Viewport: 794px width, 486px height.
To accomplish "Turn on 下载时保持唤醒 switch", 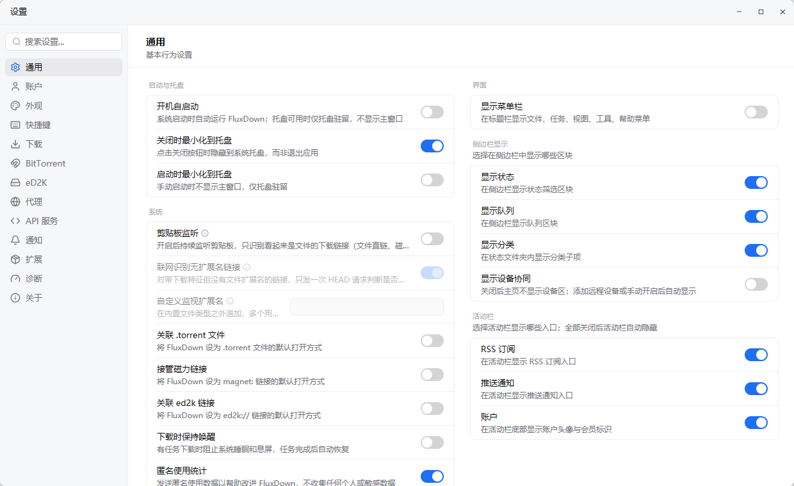I will click(x=432, y=442).
